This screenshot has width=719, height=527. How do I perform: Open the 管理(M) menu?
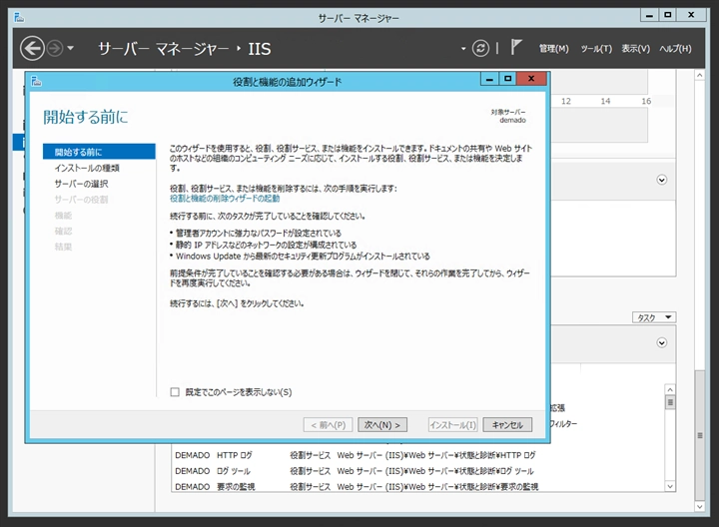553,49
